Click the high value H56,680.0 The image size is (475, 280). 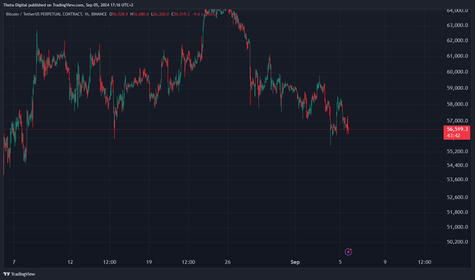point(140,14)
